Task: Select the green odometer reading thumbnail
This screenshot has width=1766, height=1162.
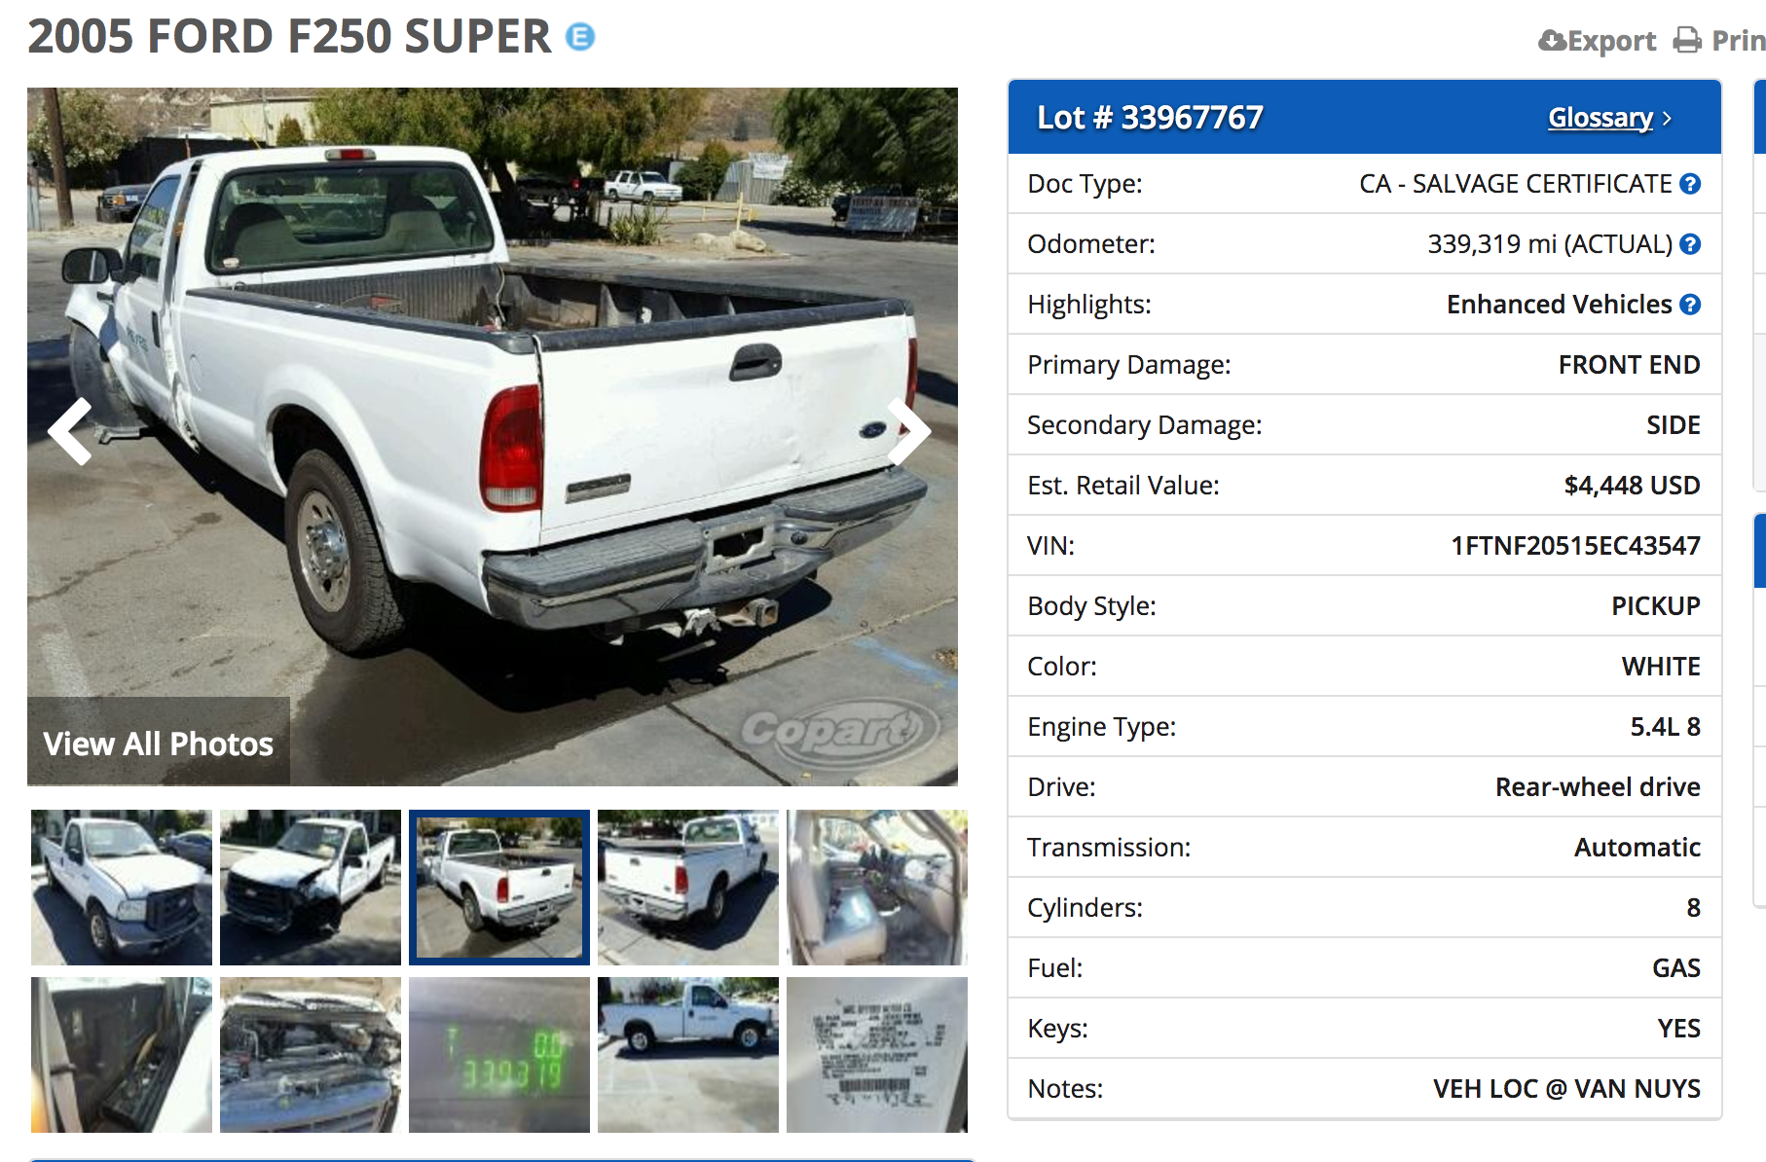Action: coord(499,1055)
